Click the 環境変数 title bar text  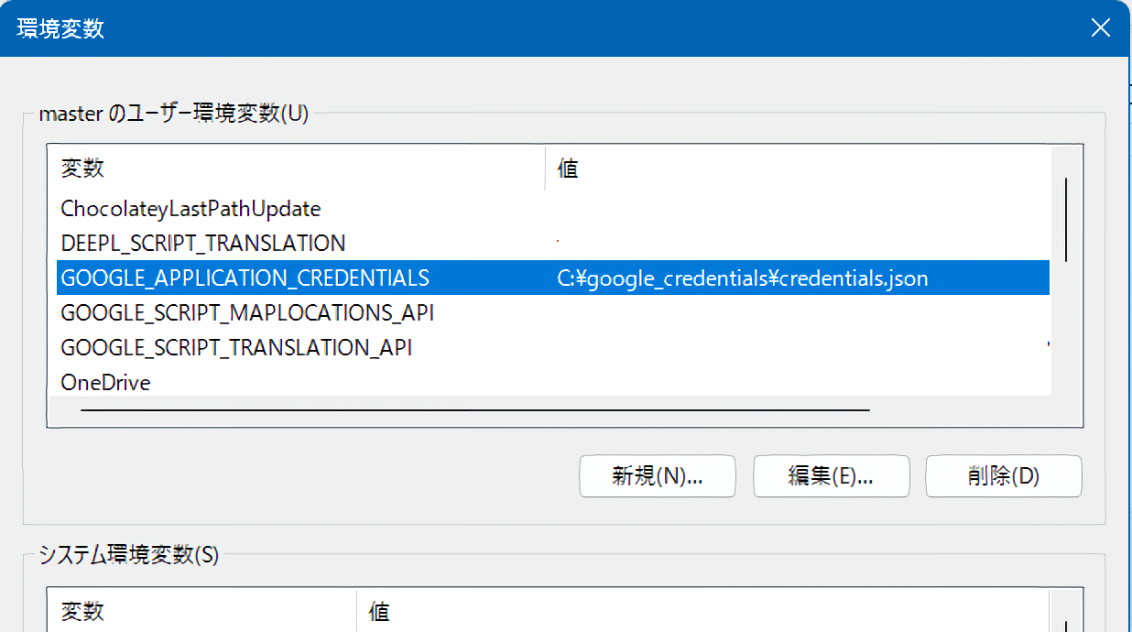tap(60, 28)
